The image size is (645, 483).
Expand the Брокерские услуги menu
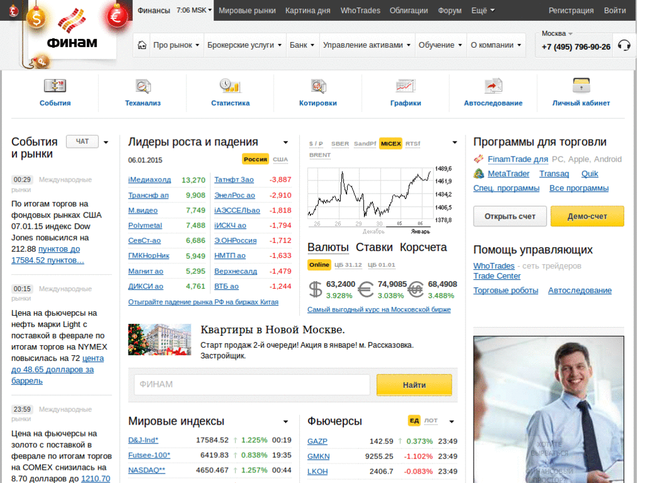coord(244,45)
